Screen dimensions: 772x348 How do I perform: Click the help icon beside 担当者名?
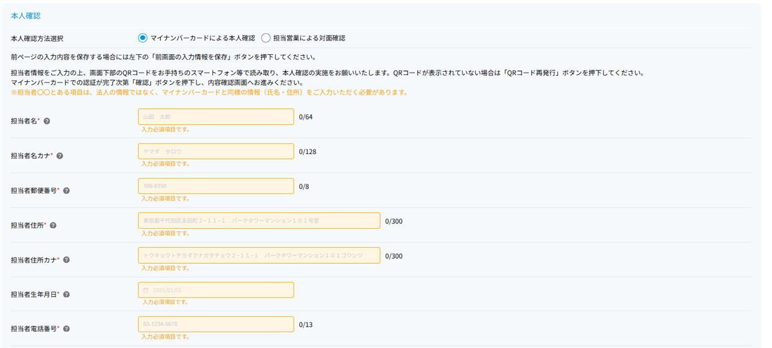47,121
